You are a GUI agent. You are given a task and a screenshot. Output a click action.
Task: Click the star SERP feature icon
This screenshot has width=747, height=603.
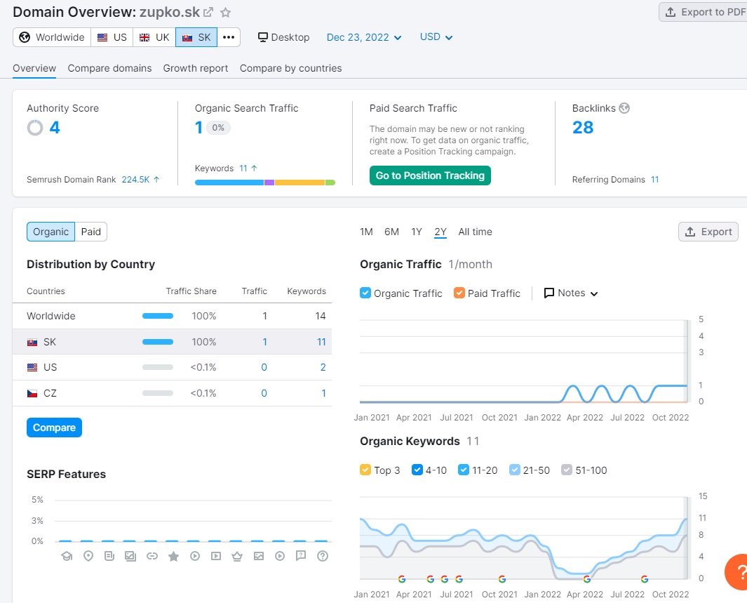pyautogui.click(x=173, y=556)
